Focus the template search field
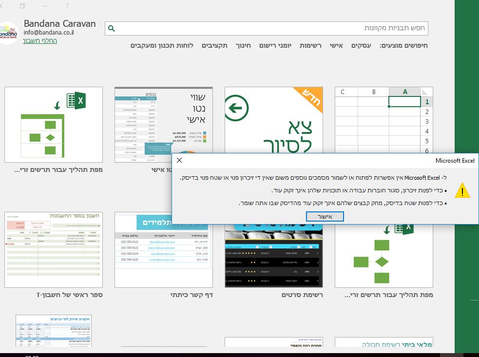The image size is (479, 357). pyautogui.click(x=266, y=28)
